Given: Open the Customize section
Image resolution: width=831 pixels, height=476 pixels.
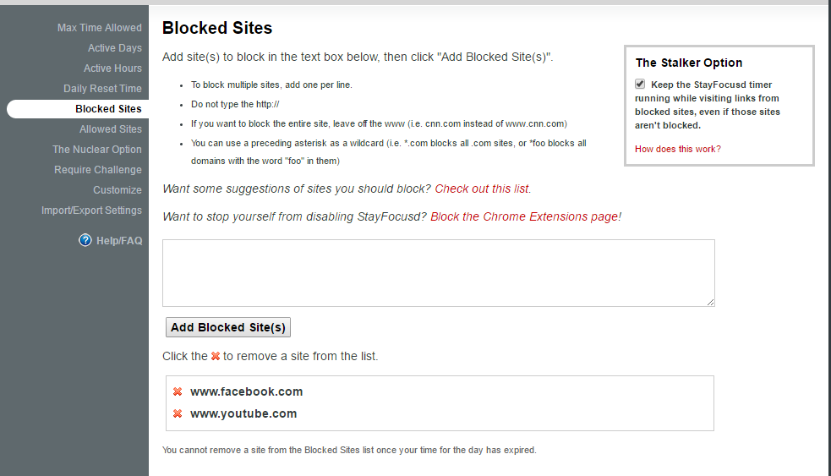Looking at the screenshot, I should pyautogui.click(x=118, y=189).
